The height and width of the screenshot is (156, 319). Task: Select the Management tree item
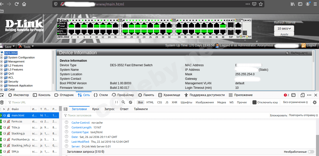(x=16, y=61)
